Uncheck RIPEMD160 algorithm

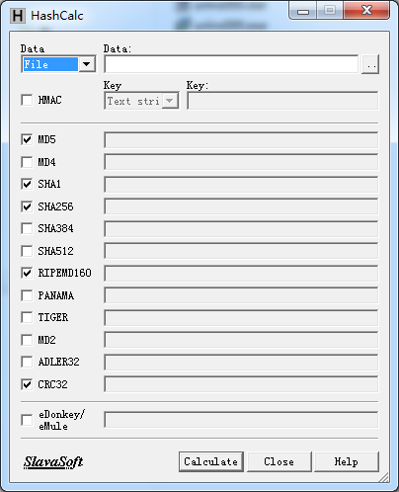[x=27, y=273]
